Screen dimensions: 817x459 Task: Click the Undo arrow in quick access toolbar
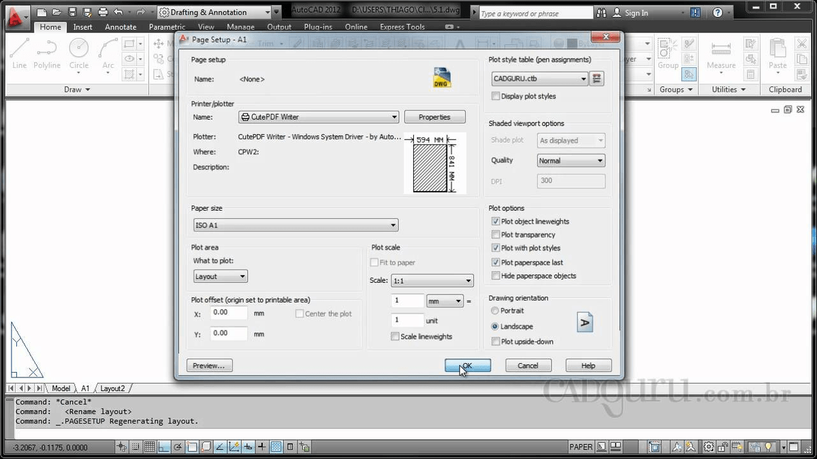coord(118,12)
